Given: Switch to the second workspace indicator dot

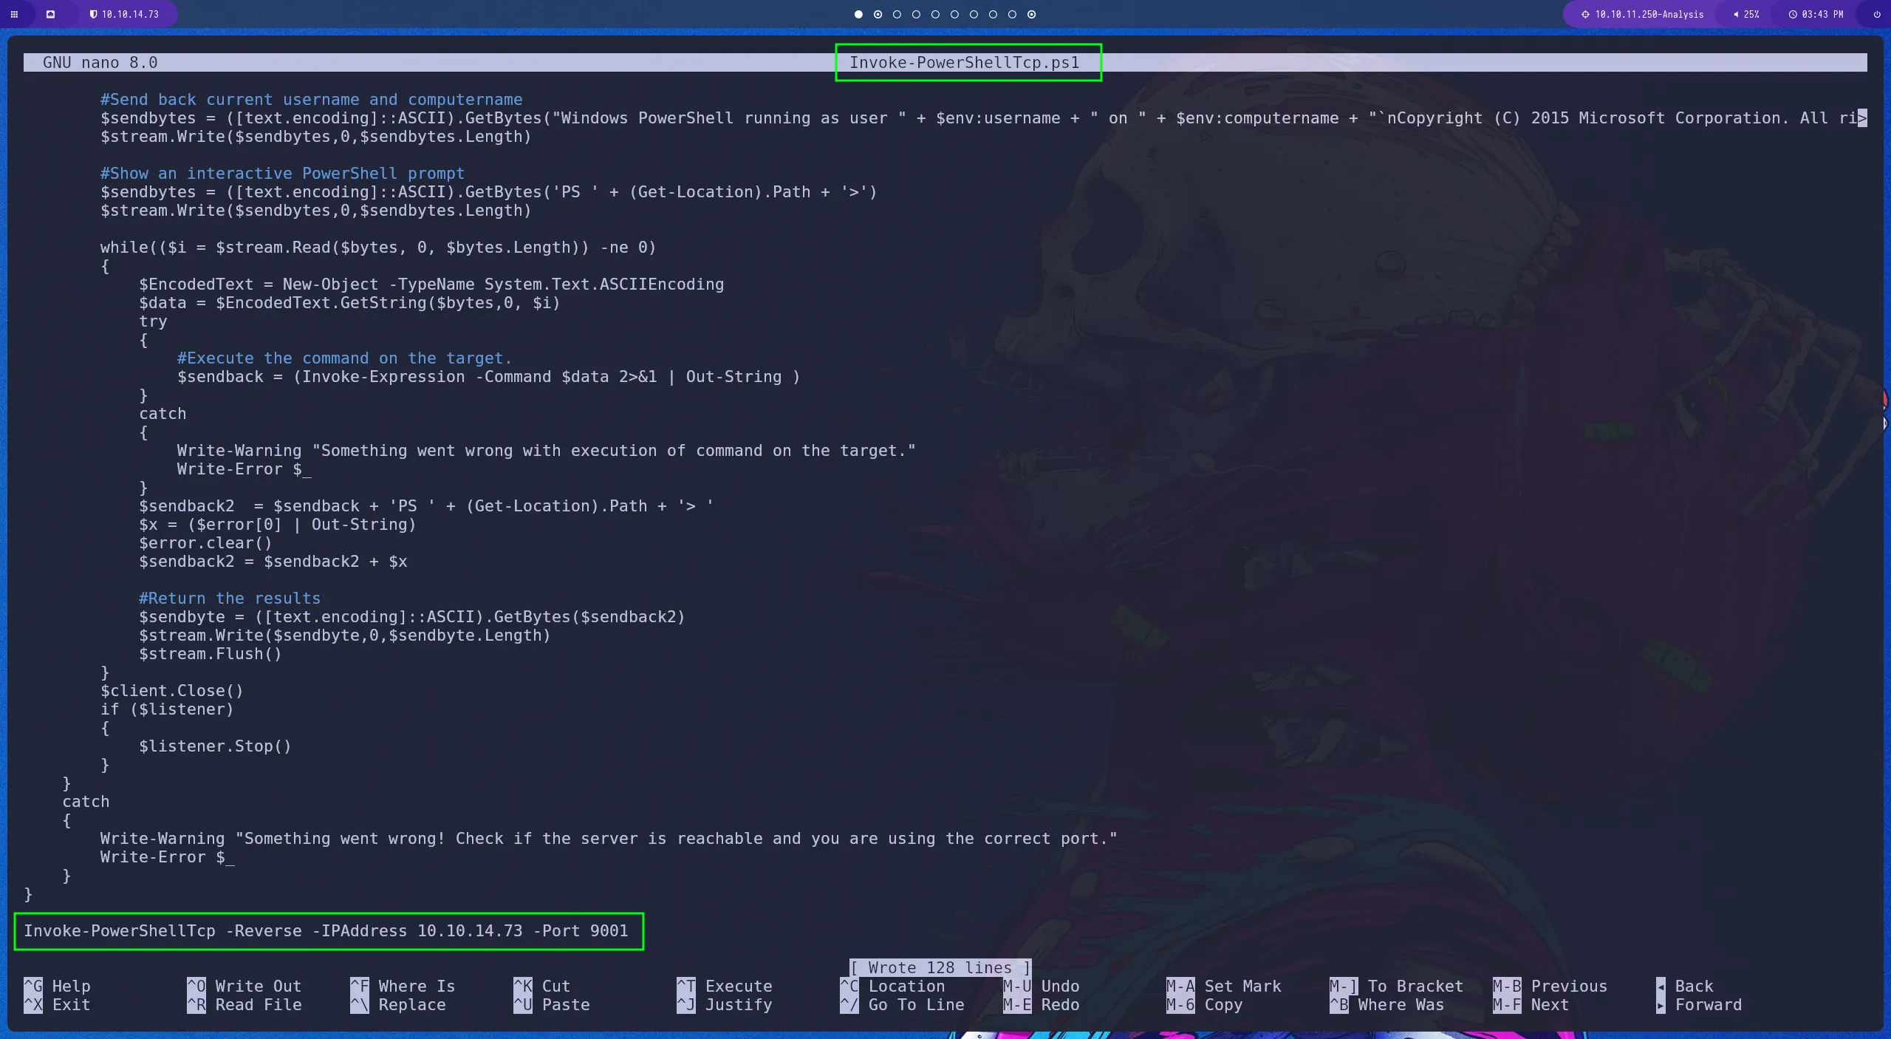Looking at the screenshot, I should click(878, 14).
